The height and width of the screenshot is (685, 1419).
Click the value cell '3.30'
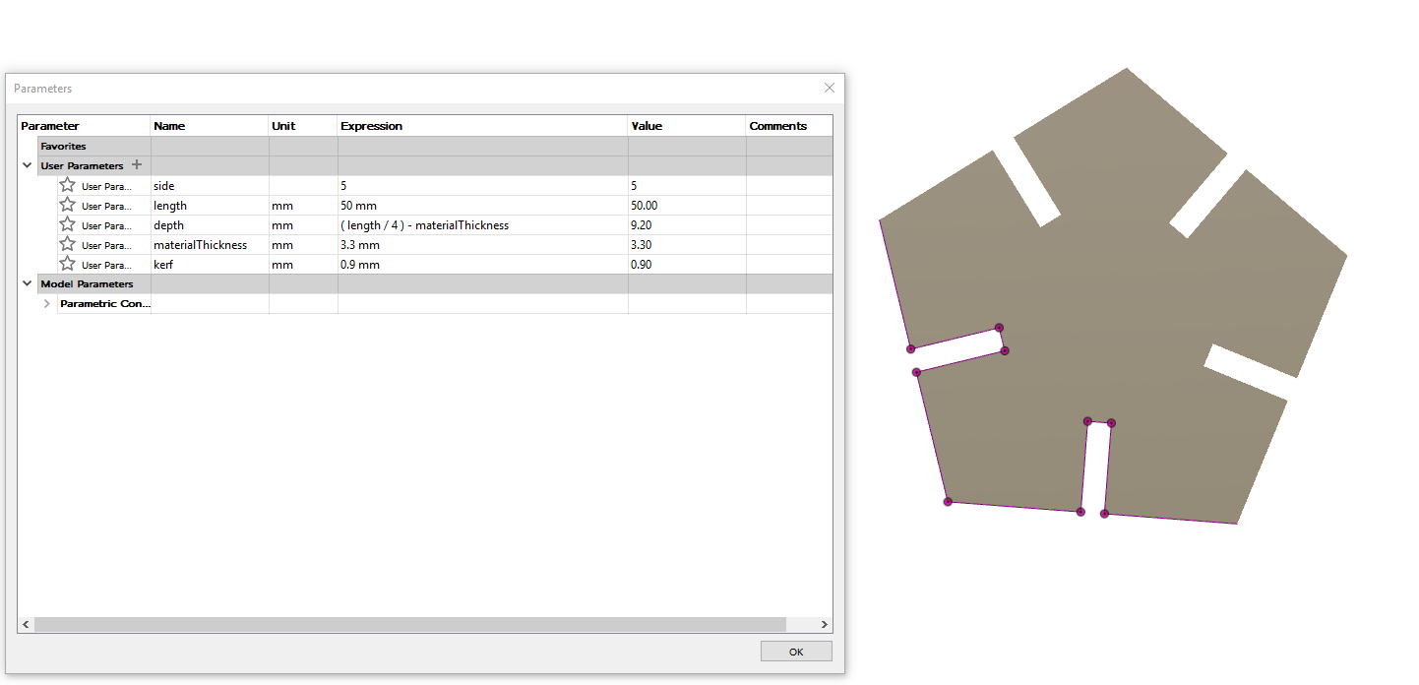click(687, 244)
